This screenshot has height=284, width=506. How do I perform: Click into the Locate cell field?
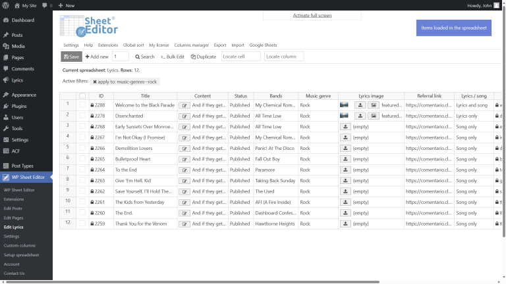240,57
